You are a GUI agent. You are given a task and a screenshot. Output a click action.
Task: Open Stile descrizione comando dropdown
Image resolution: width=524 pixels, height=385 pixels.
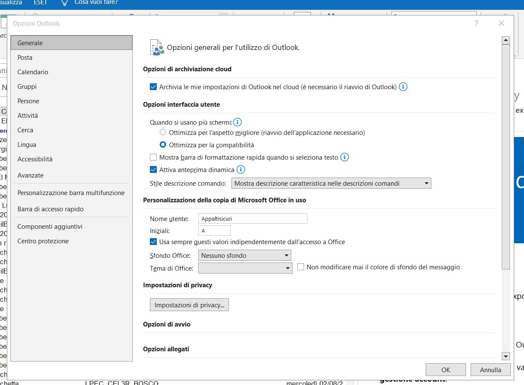(x=331, y=183)
